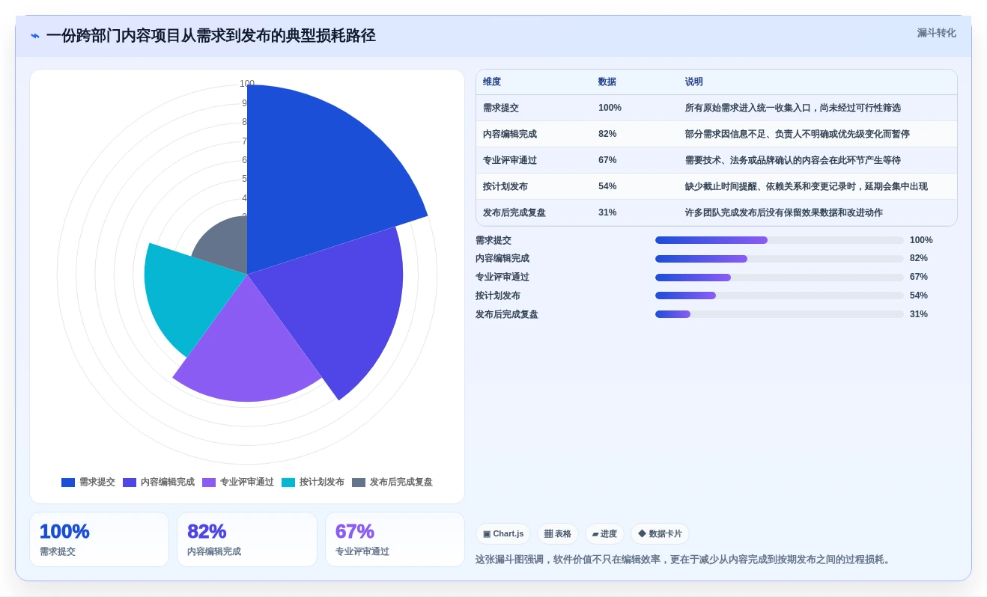Click the 31% value in the table
This screenshot has height=597, width=987.
607,212
